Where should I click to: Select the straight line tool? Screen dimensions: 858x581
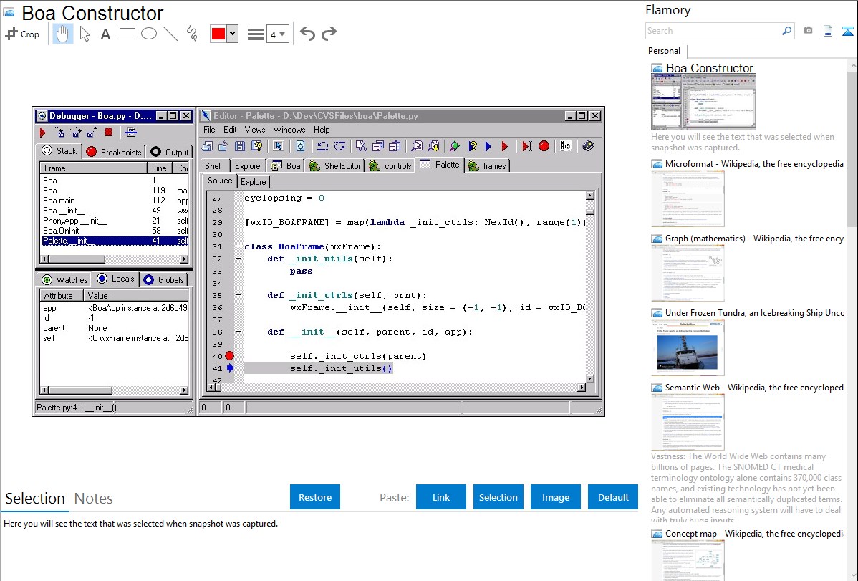pyautogui.click(x=170, y=34)
